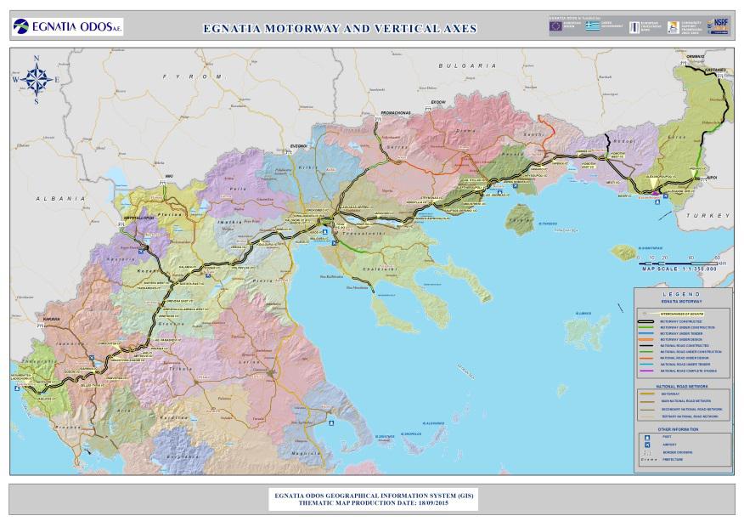Click the Greek flag logo
744x527 pixels.
pos(592,27)
